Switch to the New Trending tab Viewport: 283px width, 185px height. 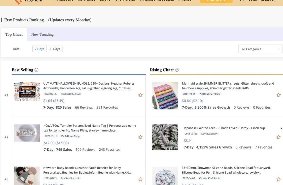pos(42,34)
